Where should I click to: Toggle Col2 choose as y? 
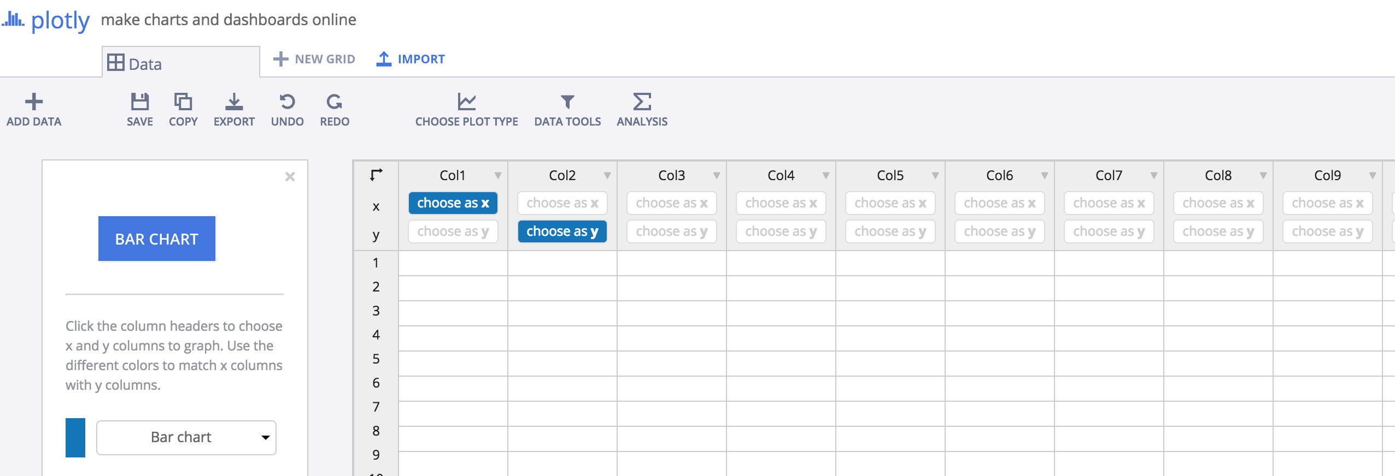(562, 231)
